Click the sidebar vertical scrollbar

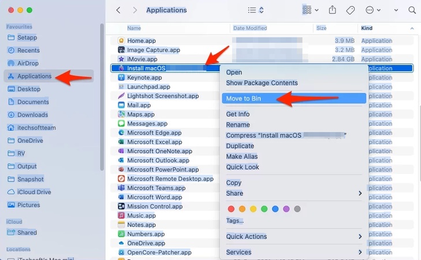click(x=102, y=97)
